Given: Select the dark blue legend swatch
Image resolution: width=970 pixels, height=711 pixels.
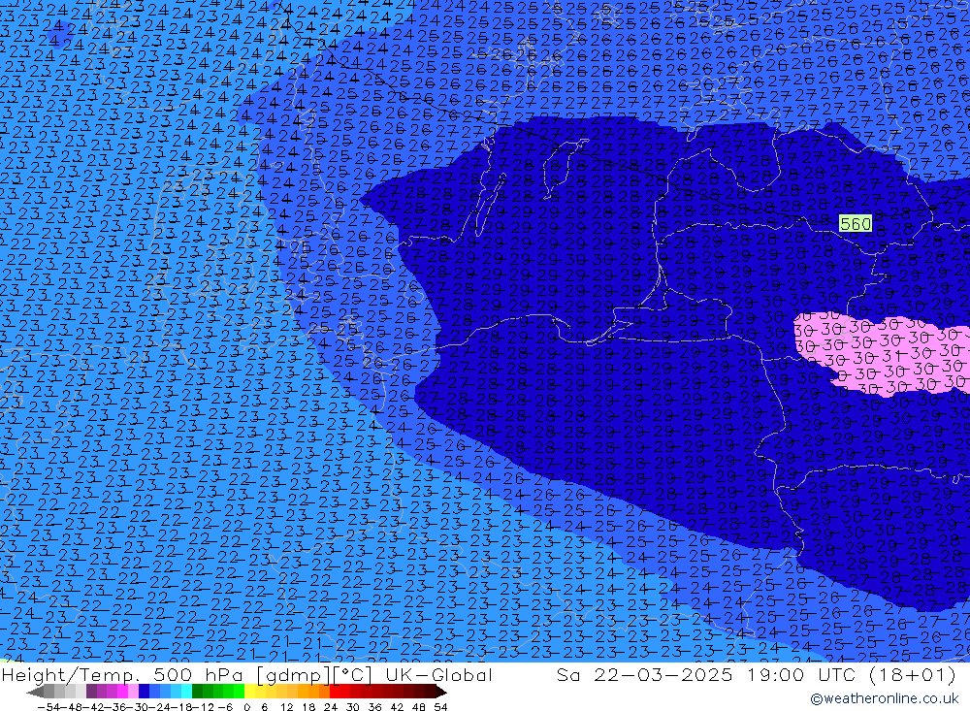Looking at the screenshot, I should [x=144, y=693].
